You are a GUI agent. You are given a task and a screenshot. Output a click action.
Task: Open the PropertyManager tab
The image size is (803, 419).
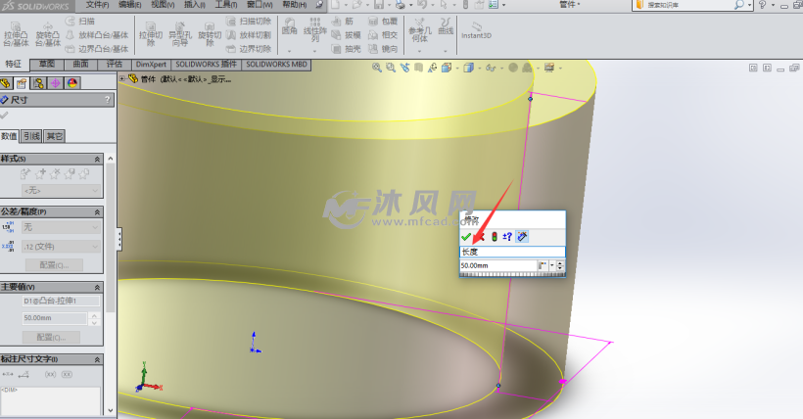[22, 83]
